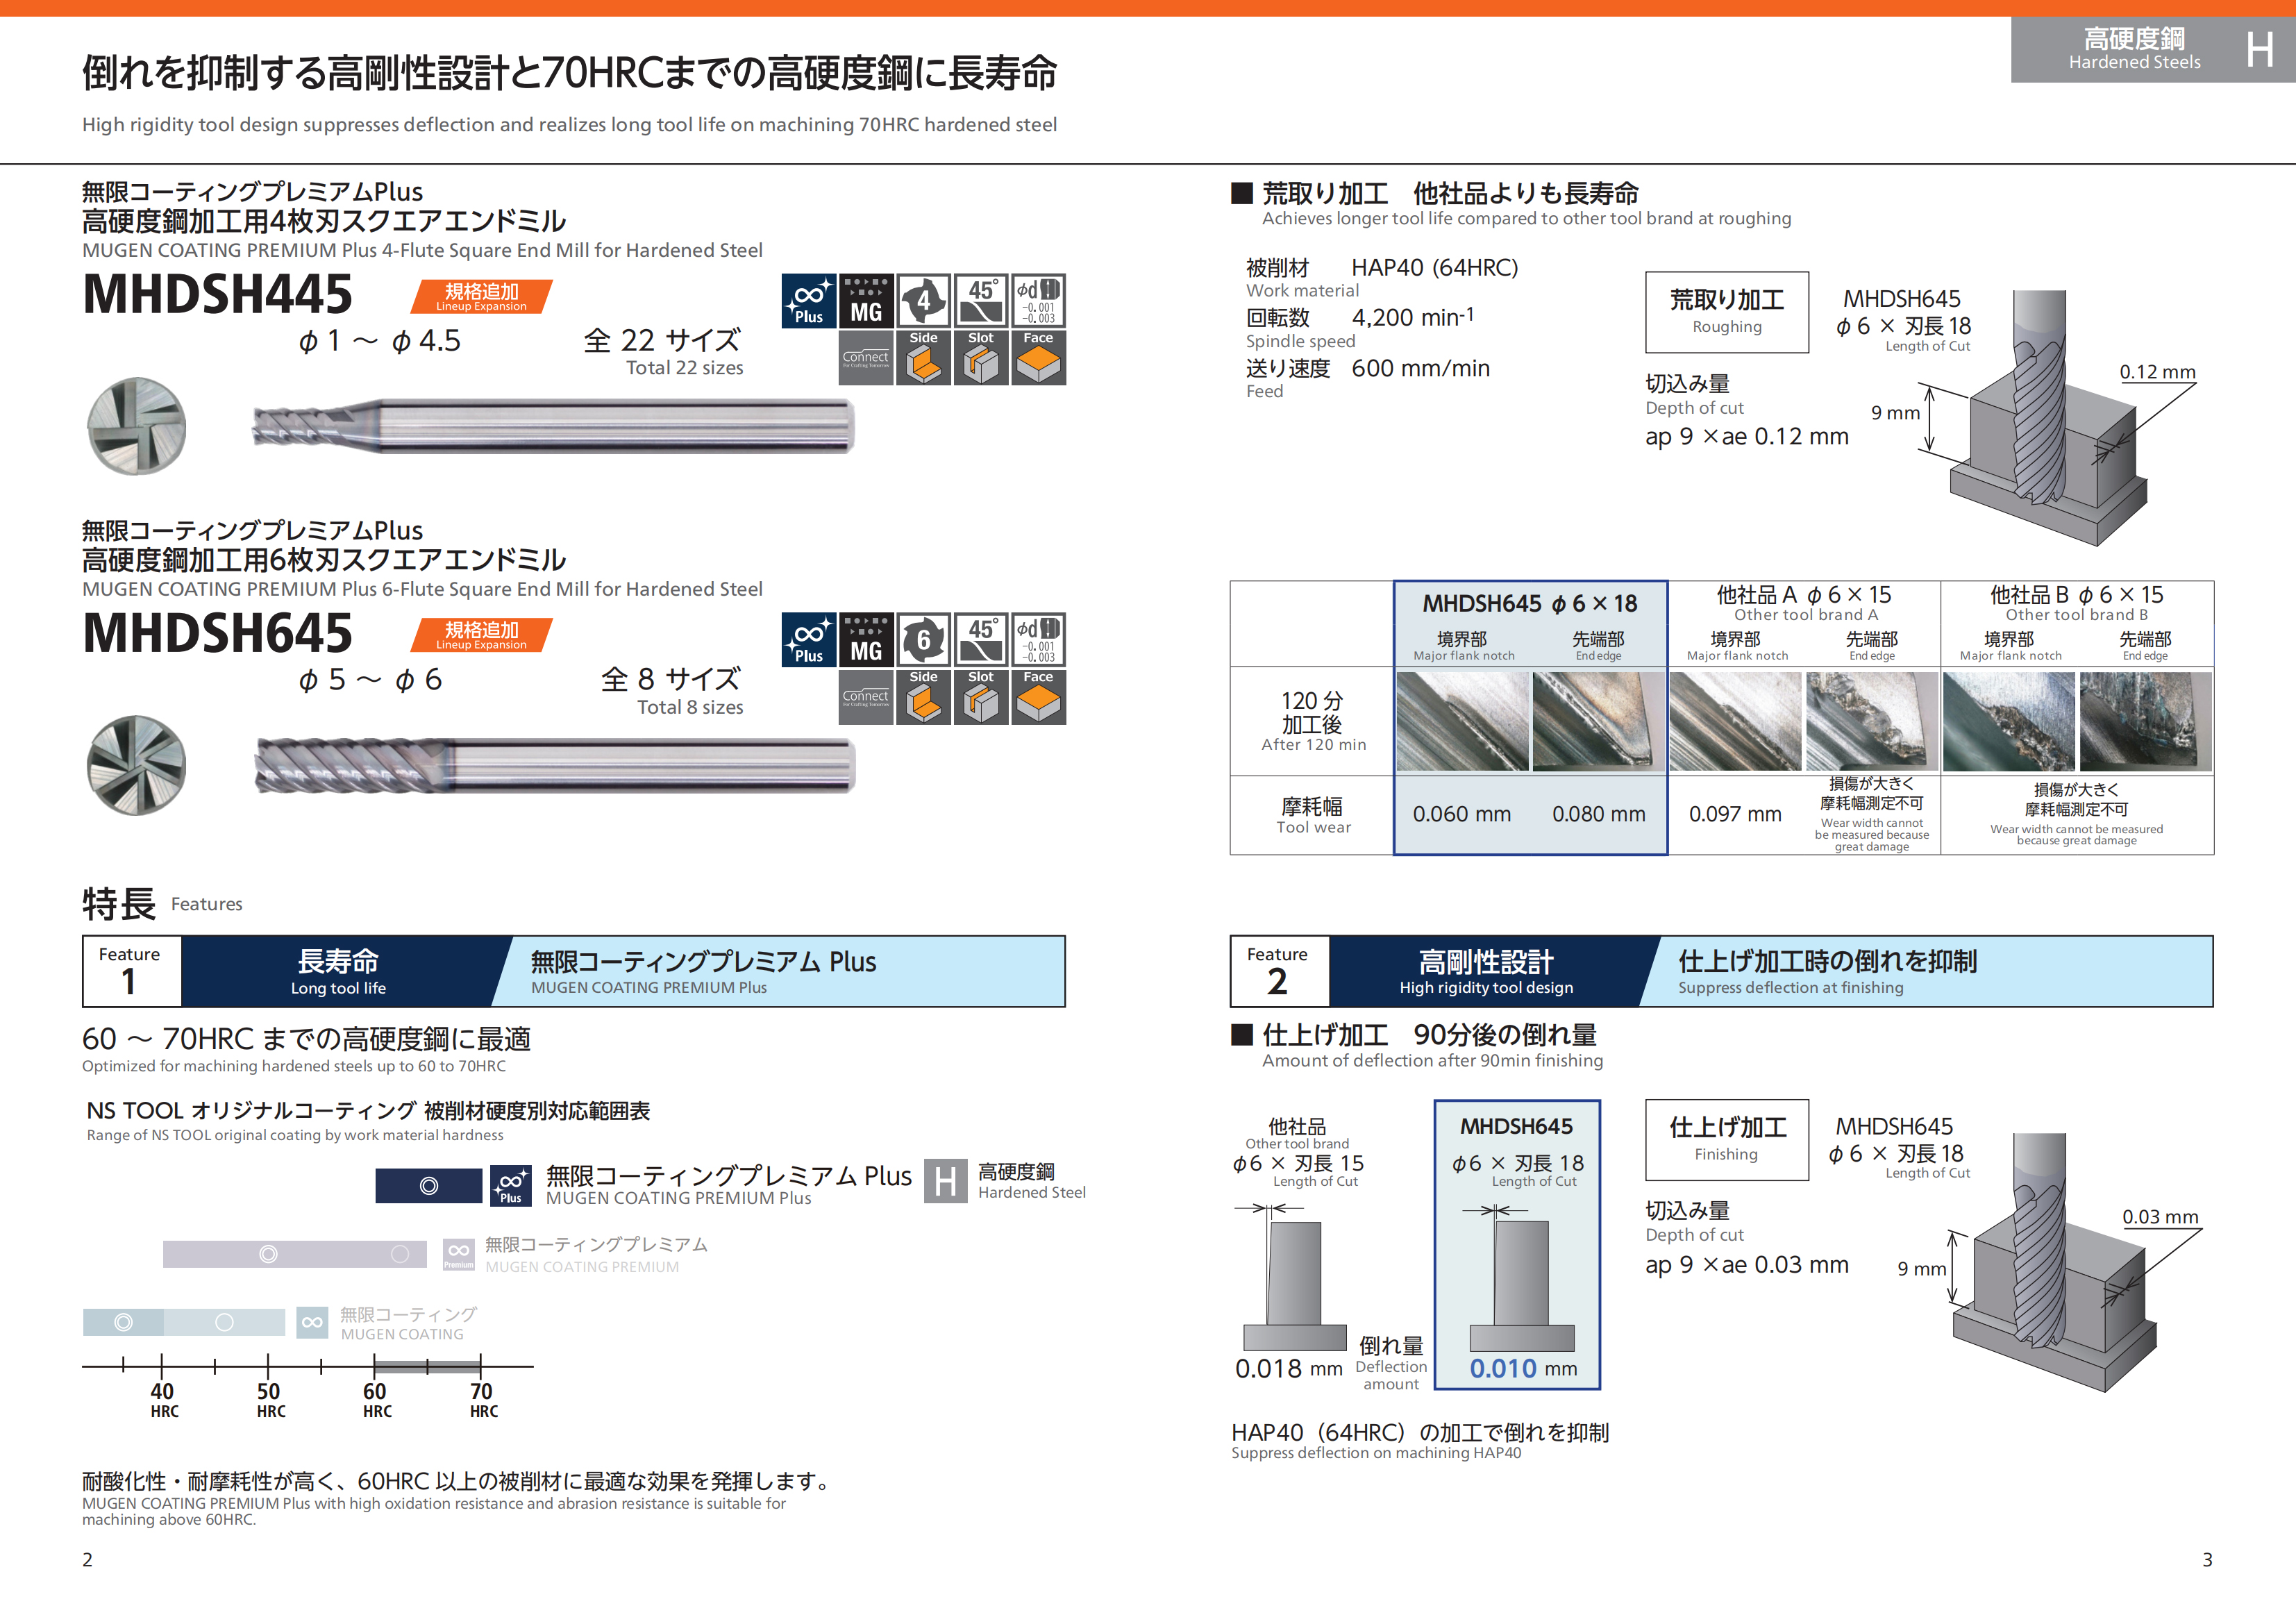Screen dimensions: 2296x1624
Task: Click the Lineup Expansion badge beside MHDSH645
Action: click(481, 635)
